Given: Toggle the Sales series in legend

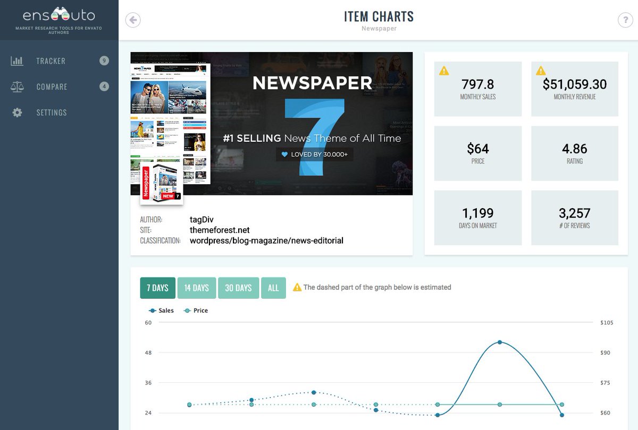Looking at the screenshot, I should (x=162, y=311).
